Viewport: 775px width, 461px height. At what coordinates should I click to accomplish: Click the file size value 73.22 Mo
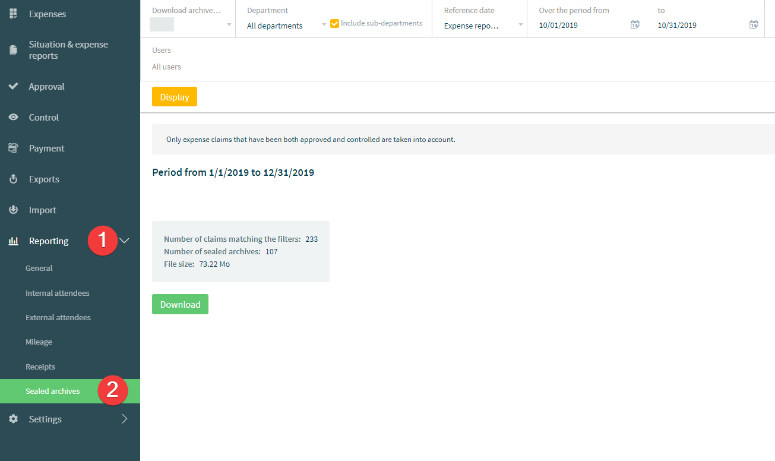[x=214, y=264]
